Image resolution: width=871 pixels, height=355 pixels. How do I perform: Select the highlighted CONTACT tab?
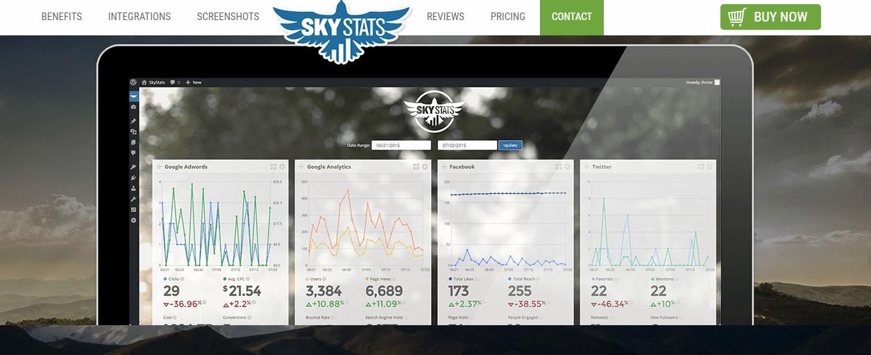click(x=572, y=17)
